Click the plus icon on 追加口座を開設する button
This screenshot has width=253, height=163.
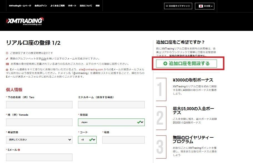pos(166,63)
